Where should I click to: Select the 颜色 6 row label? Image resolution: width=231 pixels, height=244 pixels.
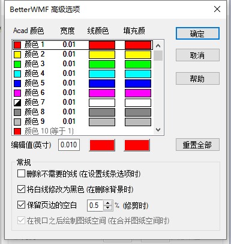point(34,93)
